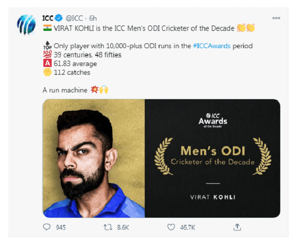Click the 945 reply count
The image size is (299, 248).
(60, 227)
